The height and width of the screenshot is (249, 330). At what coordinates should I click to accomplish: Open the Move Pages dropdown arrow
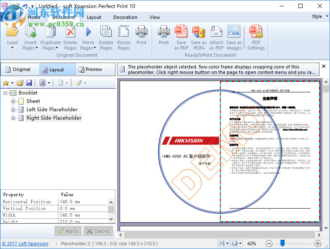click(94, 48)
